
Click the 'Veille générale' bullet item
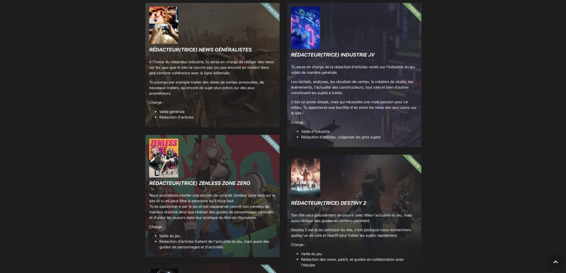172,112
